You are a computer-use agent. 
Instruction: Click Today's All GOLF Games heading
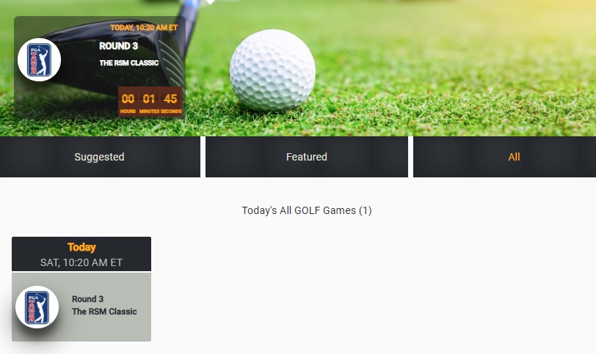307,210
